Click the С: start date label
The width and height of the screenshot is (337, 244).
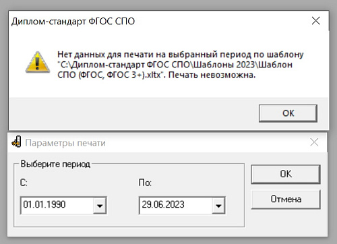pyautogui.click(x=24, y=183)
